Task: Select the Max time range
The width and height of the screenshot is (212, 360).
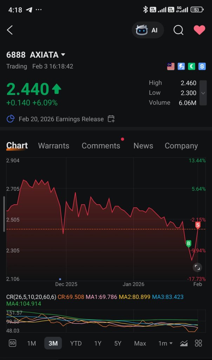Action: 140,343
